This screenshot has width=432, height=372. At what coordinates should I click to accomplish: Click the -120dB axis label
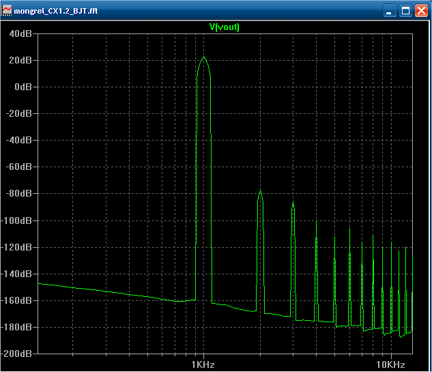click(16, 247)
